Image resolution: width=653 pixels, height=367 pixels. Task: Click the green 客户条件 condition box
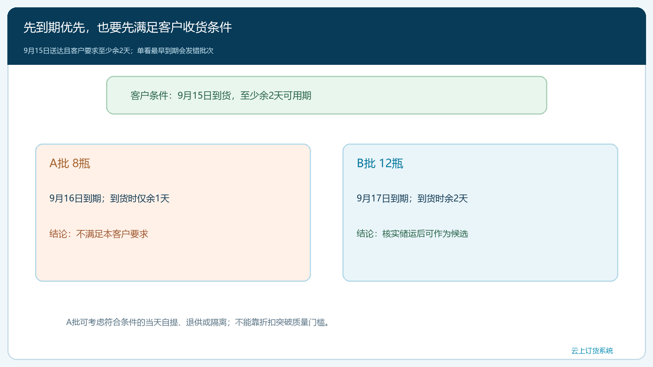[326, 95]
